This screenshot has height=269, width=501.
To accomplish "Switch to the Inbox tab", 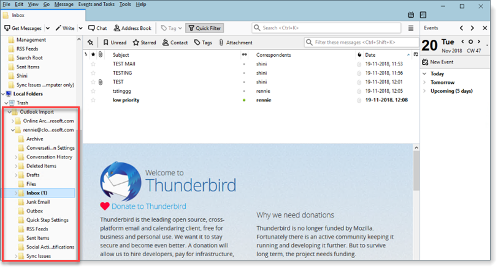I will (43, 15).
